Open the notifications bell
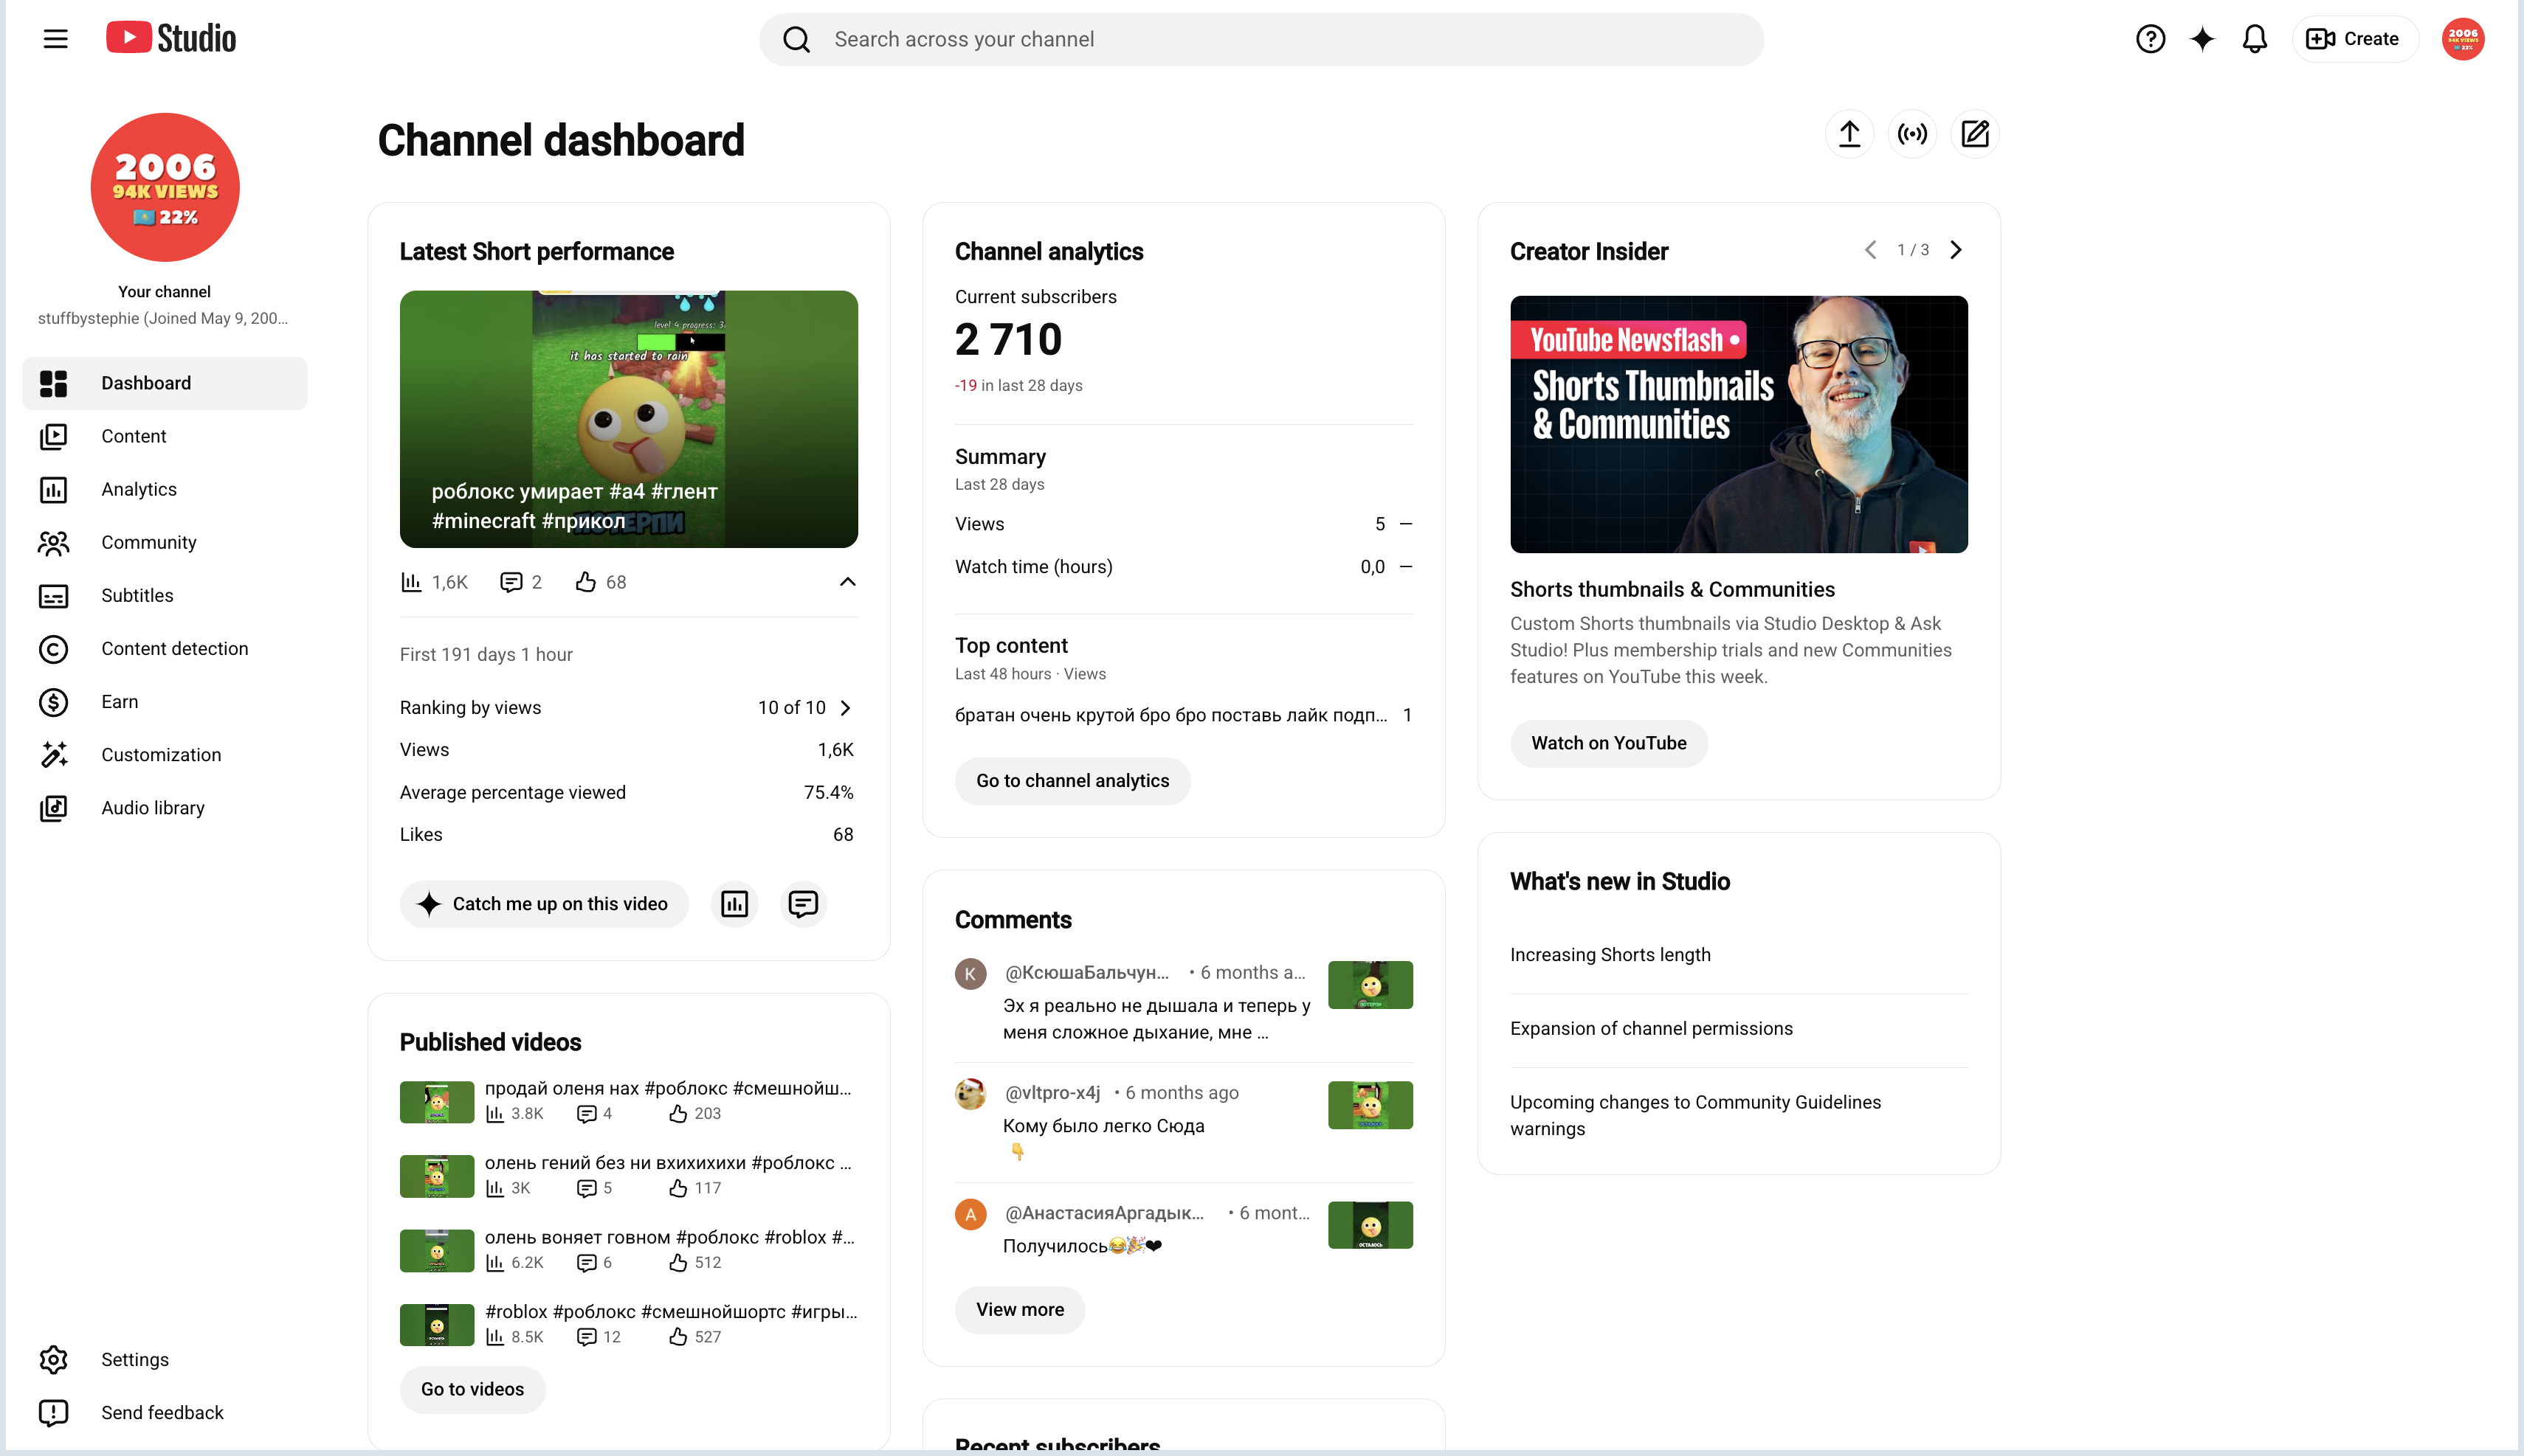This screenshot has width=2524, height=1456. [2254, 39]
